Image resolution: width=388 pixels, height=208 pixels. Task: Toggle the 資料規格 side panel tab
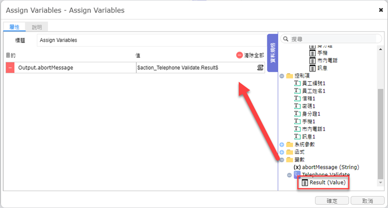point(272,53)
